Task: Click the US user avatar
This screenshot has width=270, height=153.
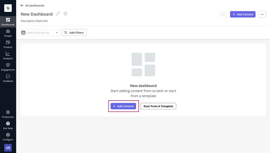Action: [8, 148]
